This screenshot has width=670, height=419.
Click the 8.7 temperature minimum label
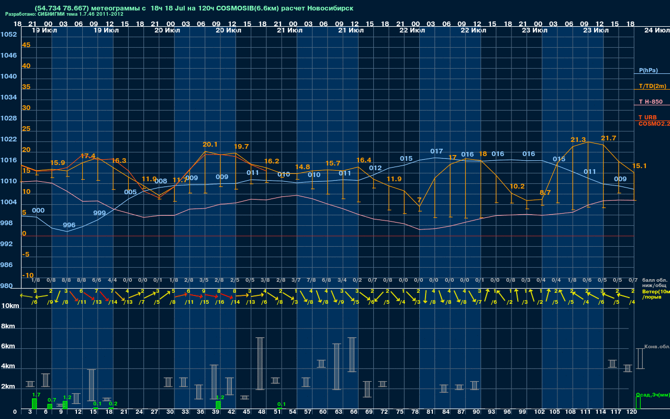click(545, 193)
